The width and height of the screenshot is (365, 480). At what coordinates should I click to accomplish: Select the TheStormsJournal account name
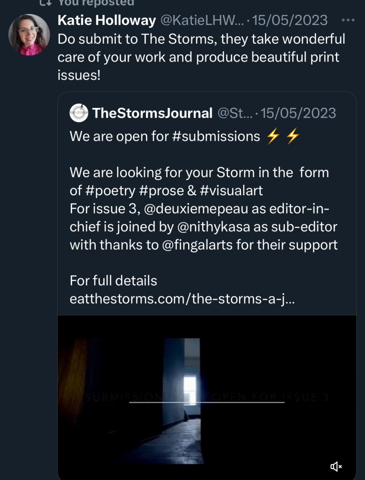[x=152, y=113]
